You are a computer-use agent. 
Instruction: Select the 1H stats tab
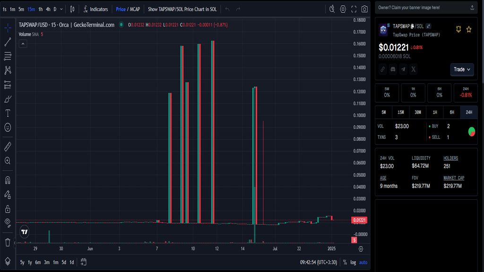point(434,112)
